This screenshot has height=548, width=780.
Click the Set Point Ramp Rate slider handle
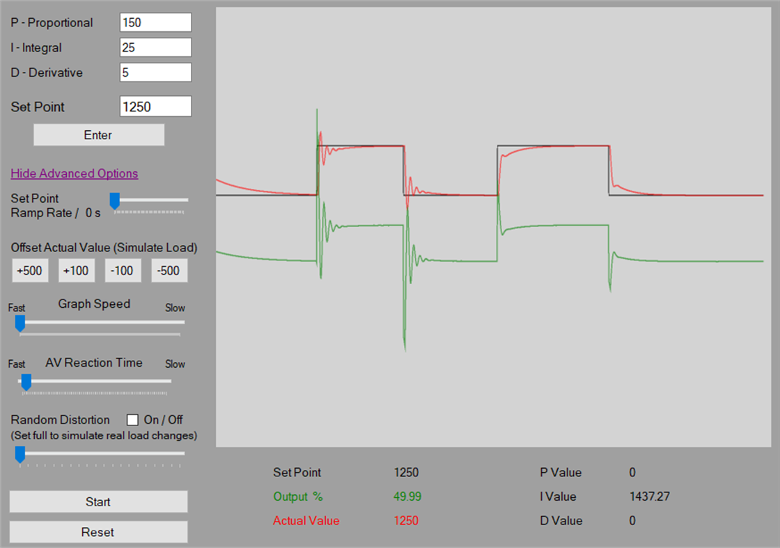(x=114, y=201)
